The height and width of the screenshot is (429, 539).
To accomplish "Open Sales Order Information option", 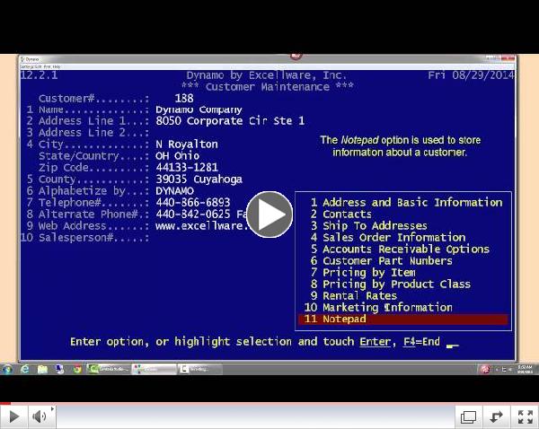I will tap(393, 238).
